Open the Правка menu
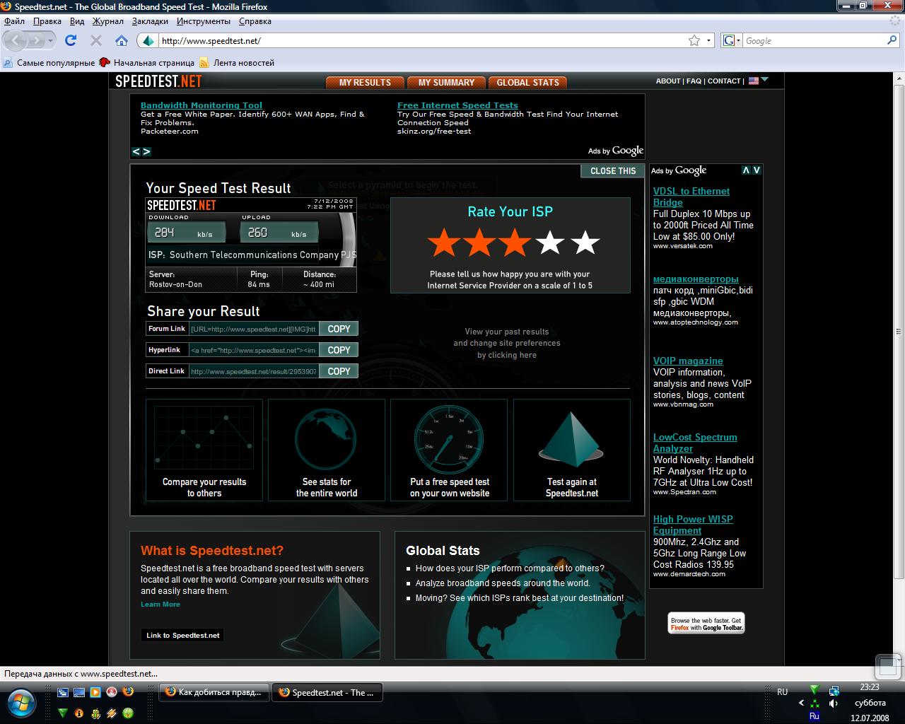 tap(47, 21)
